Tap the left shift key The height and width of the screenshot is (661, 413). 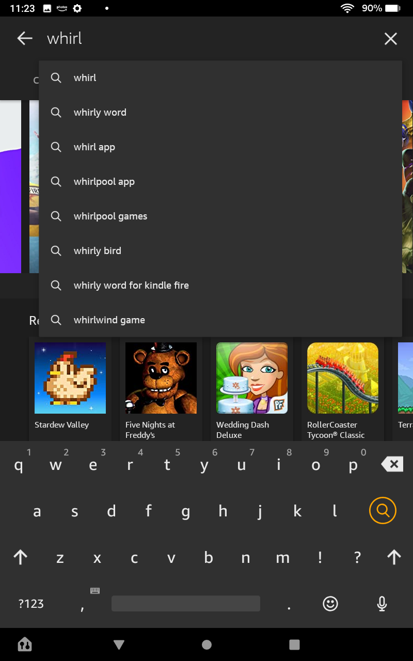20,557
